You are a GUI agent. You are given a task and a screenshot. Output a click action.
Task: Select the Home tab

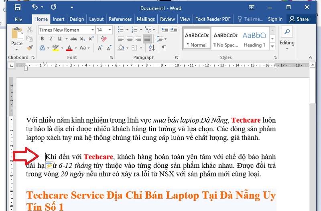coord(41,19)
